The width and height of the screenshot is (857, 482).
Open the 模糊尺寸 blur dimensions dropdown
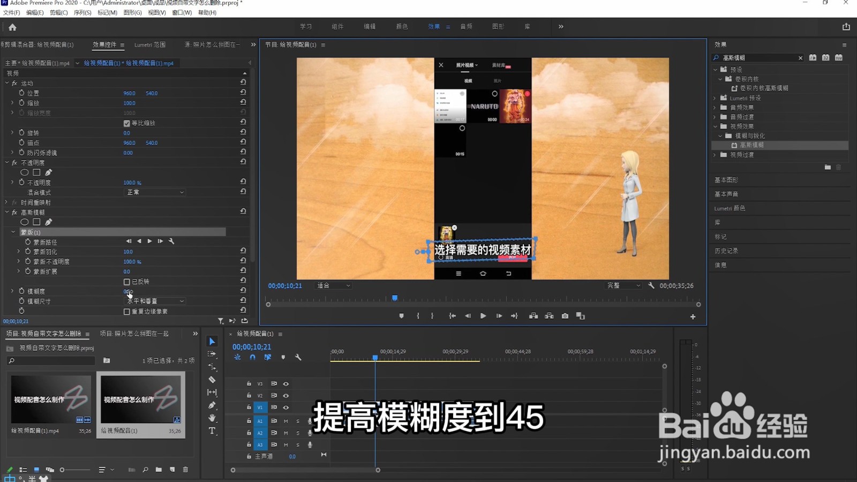pos(155,300)
